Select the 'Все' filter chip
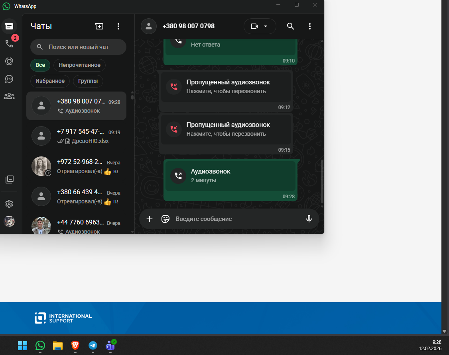This screenshot has height=355, width=449. (x=40, y=65)
